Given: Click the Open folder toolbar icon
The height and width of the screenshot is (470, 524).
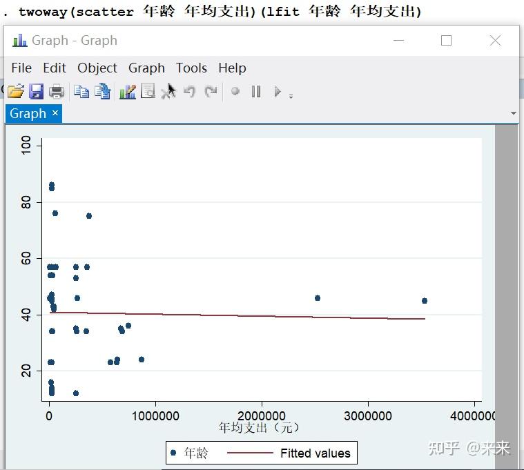Looking at the screenshot, I should pyautogui.click(x=15, y=91).
